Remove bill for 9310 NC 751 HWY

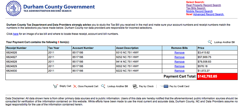point(180,53)
